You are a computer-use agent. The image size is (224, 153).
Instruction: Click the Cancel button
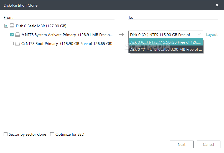(208, 144)
